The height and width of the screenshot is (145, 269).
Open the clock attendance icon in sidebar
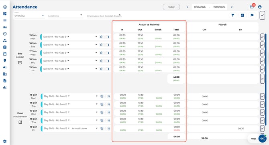[x=5, y=34]
